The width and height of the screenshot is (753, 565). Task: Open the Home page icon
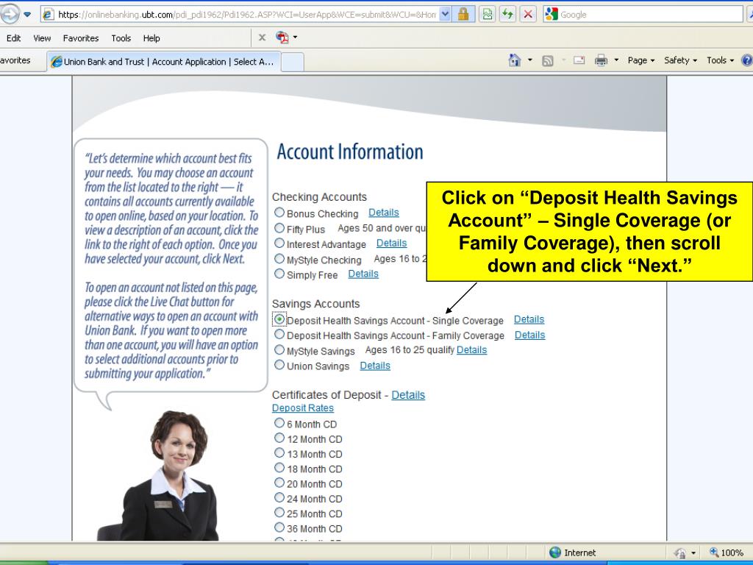tap(514, 60)
